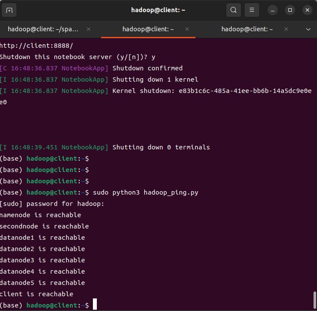The width and height of the screenshot is (317, 311).
Task: Open a new terminal tab
Action: click(x=9, y=10)
